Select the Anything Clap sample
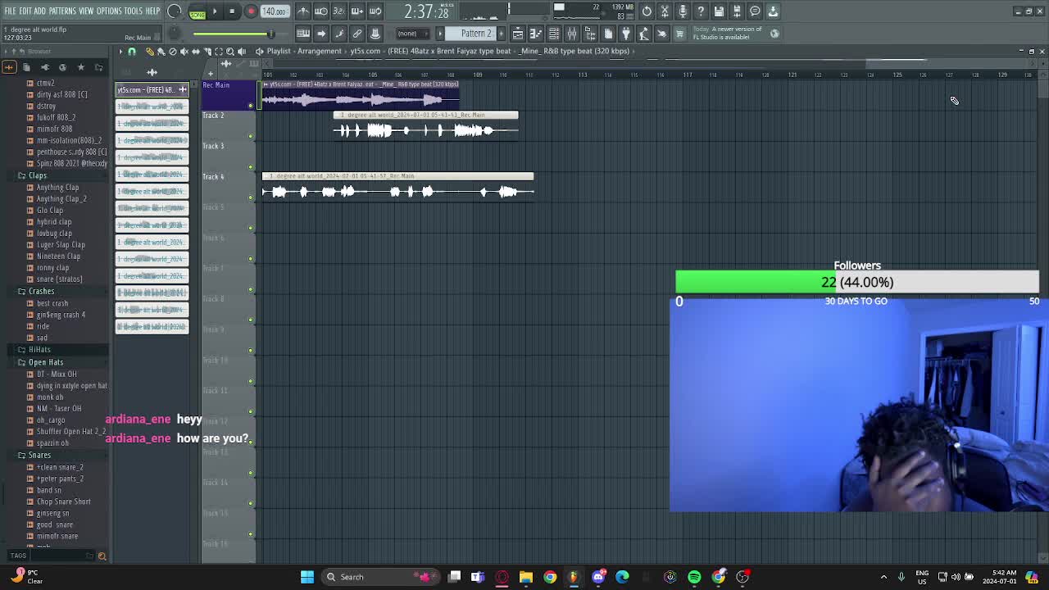Image resolution: width=1049 pixels, height=590 pixels. [57, 187]
